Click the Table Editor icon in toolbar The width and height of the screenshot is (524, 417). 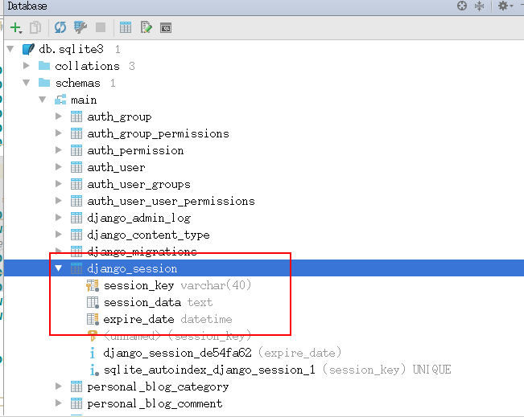pos(126,27)
